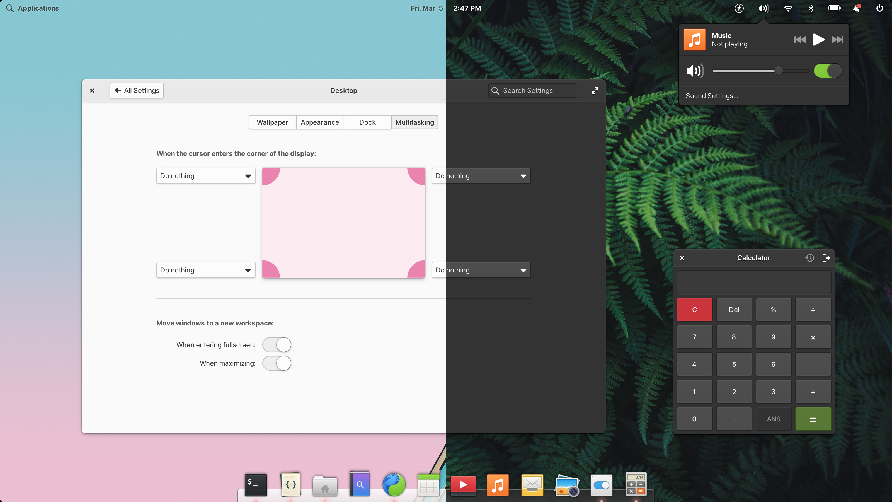This screenshot has width=892, height=502.
Task: Open Sound Settings link
Action: pyautogui.click(x=712, y=96)
